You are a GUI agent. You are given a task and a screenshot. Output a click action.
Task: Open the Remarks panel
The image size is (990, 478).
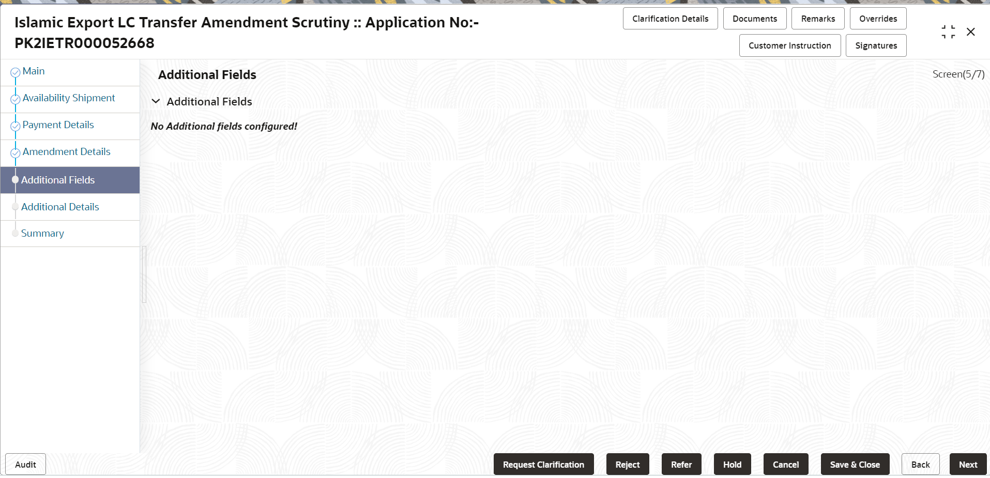click(x=817, y=18)
